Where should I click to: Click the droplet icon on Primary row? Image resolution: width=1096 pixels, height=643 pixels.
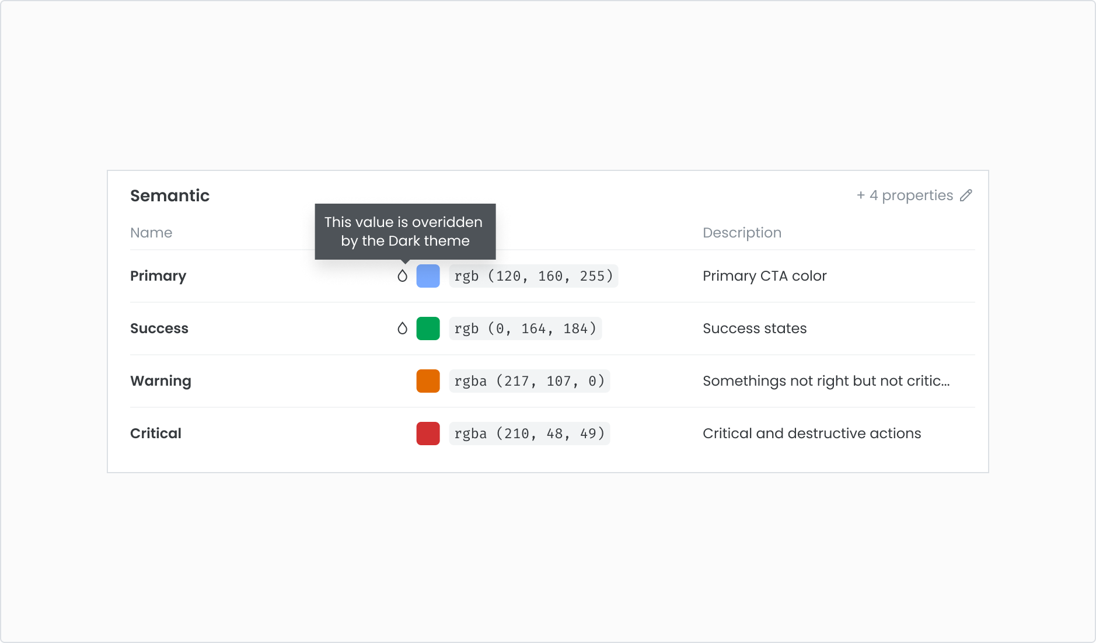pyautogui.click(x=402, y=276)
